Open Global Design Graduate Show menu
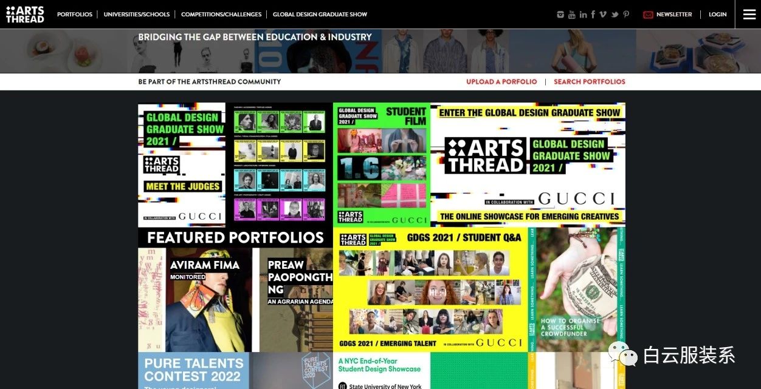This screenshot has width=761, height=389. click(320, 15)
